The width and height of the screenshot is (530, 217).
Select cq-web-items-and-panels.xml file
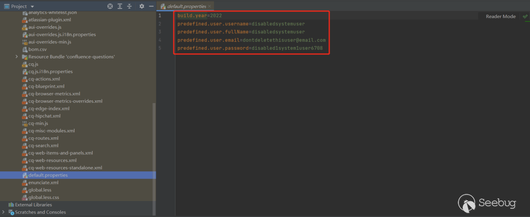point(60,153)
